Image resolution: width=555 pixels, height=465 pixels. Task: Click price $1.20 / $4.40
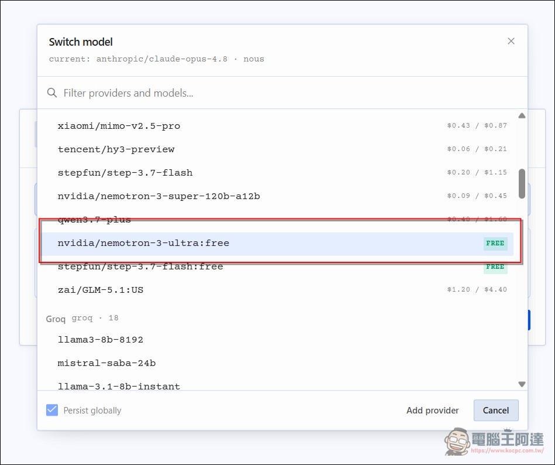coord(477,289)
